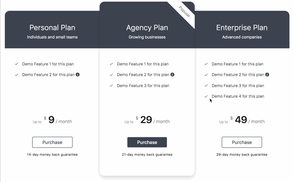293x182 pixels.
Task: Click checkmark icon next to Enterprise Feature 4
Action: click(x=206, y=96)
